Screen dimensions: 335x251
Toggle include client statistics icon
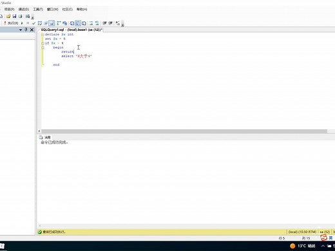64,23
